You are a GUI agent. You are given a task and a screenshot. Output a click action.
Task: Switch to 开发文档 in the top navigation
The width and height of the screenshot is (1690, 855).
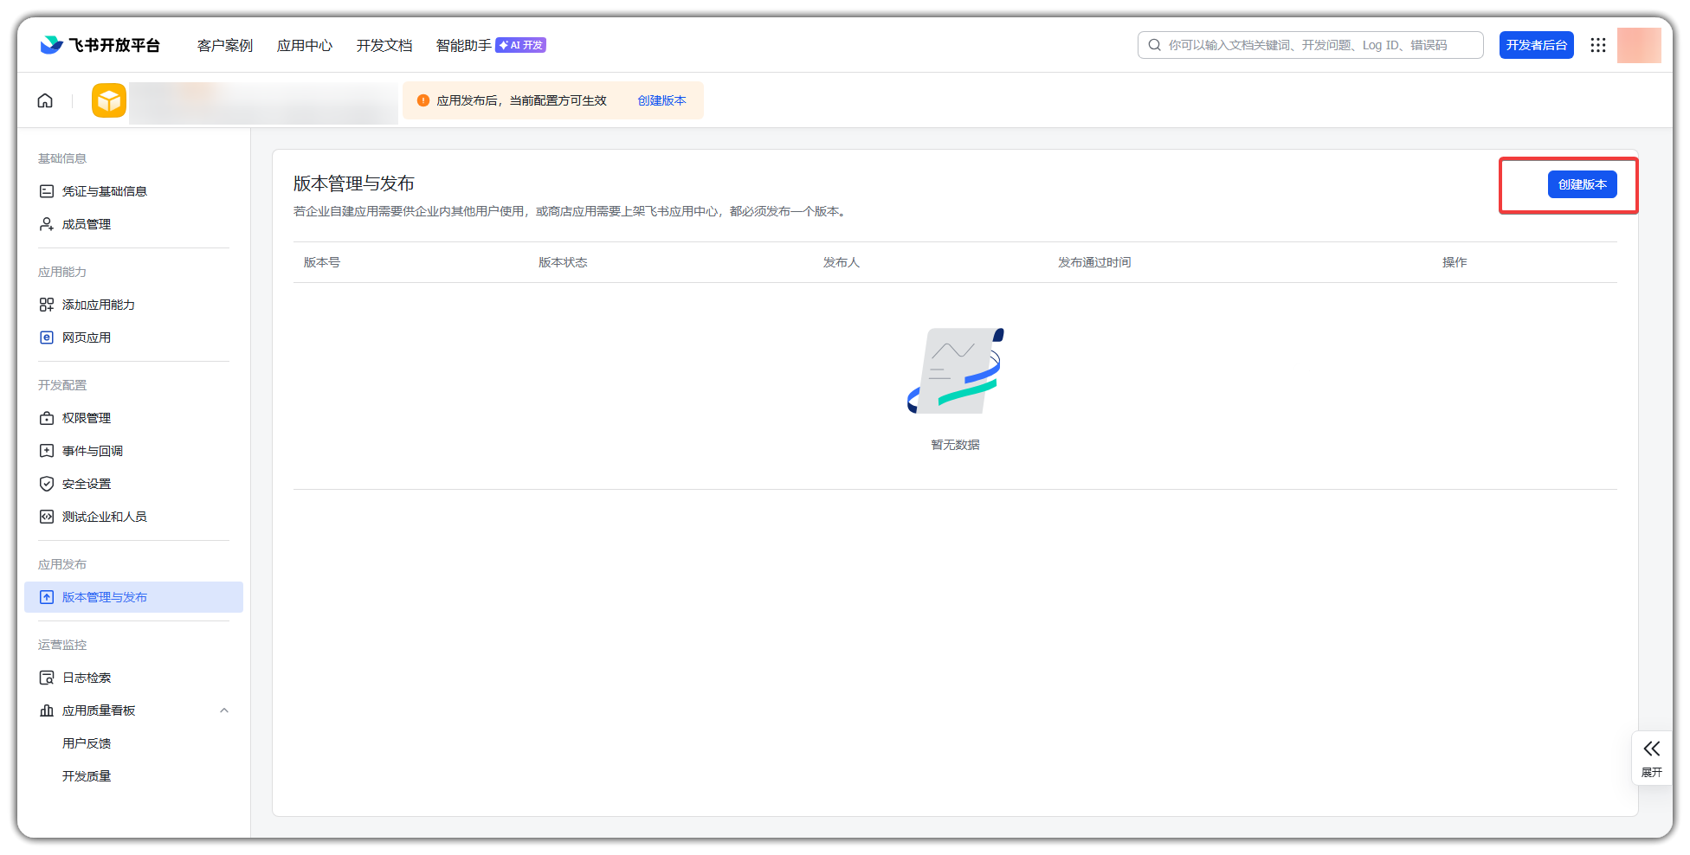click(384, 45)
